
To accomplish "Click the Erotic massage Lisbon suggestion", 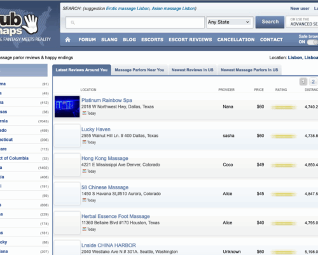I will point(128,9).
